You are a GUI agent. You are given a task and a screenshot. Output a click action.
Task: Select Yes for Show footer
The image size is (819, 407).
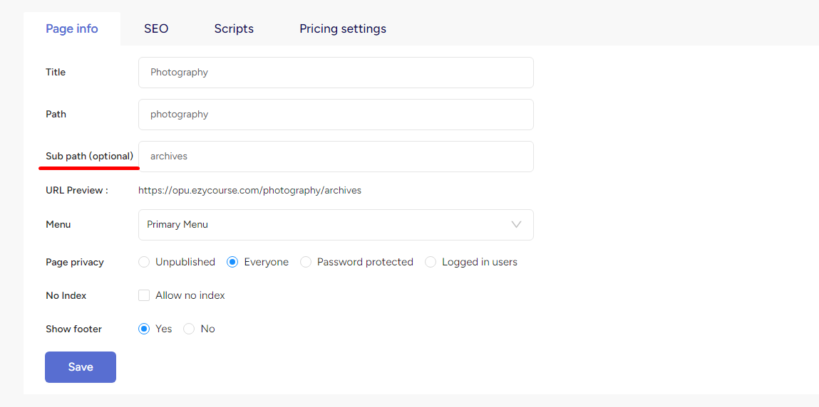(144, 329)
